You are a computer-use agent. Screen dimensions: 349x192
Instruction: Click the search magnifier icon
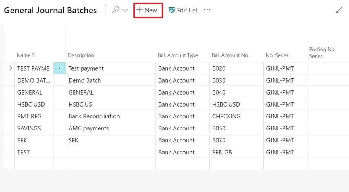coord(116,10)
